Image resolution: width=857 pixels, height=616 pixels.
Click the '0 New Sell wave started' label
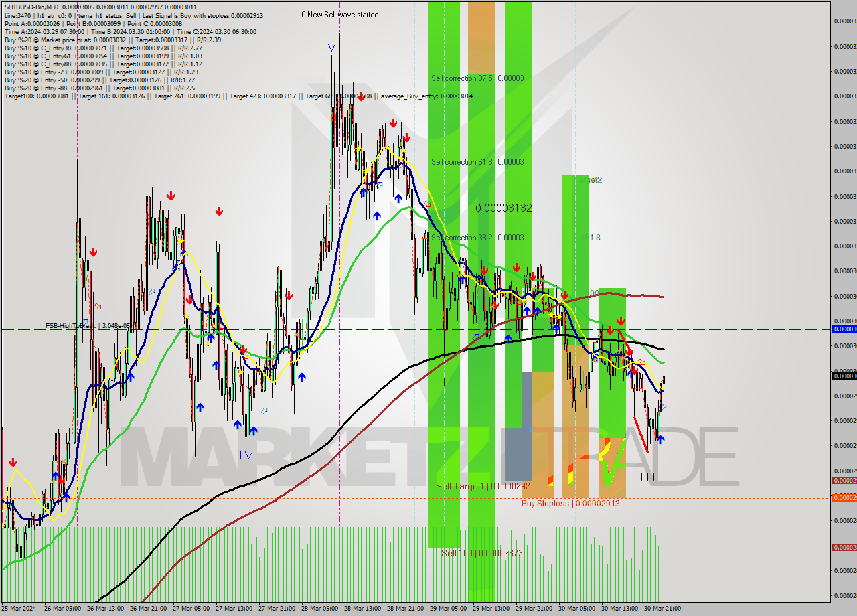point(339,15)
